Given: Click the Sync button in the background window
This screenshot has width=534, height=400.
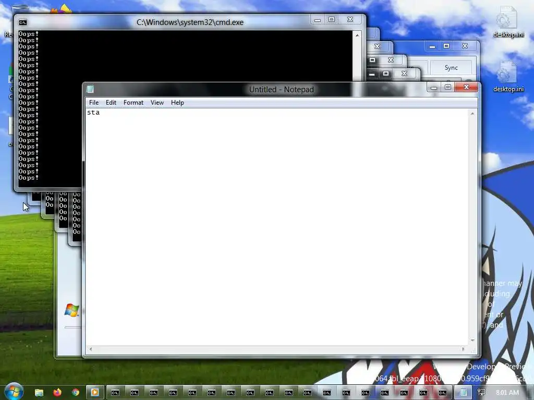Looking at the screenshot, I should point(451,68).
